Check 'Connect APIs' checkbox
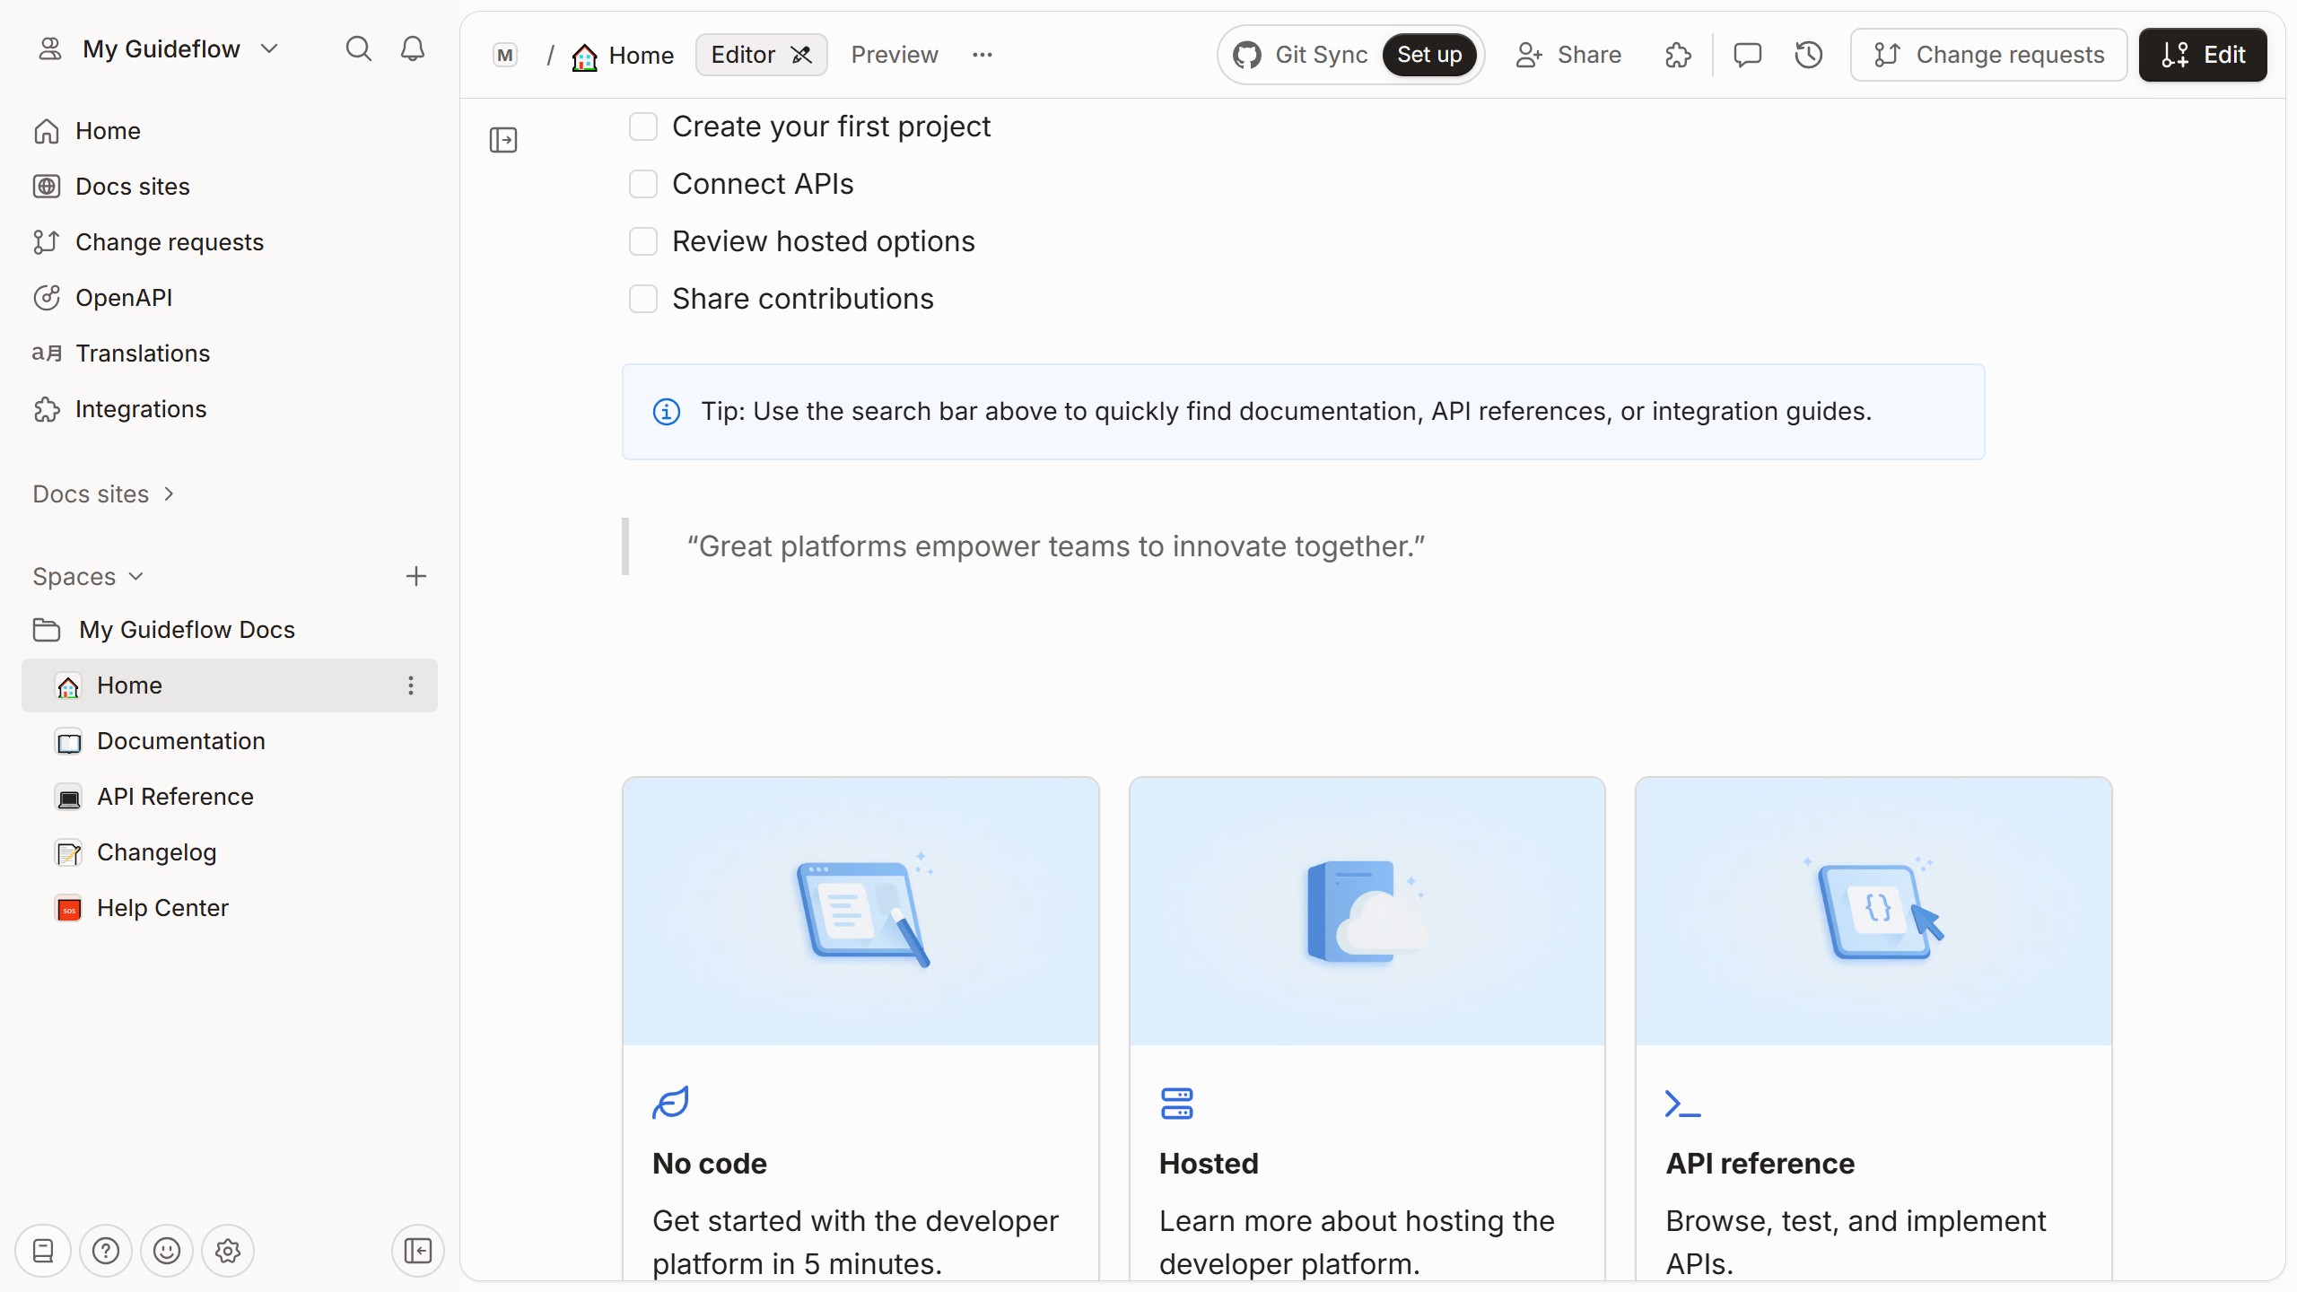 (x=643, y=184)
